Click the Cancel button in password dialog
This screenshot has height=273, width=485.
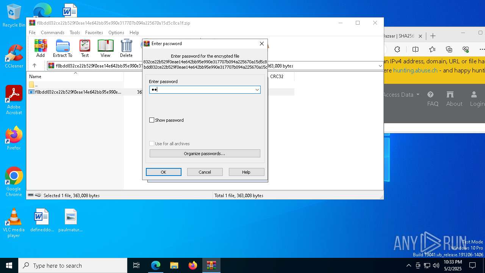[x=205, y=172]
